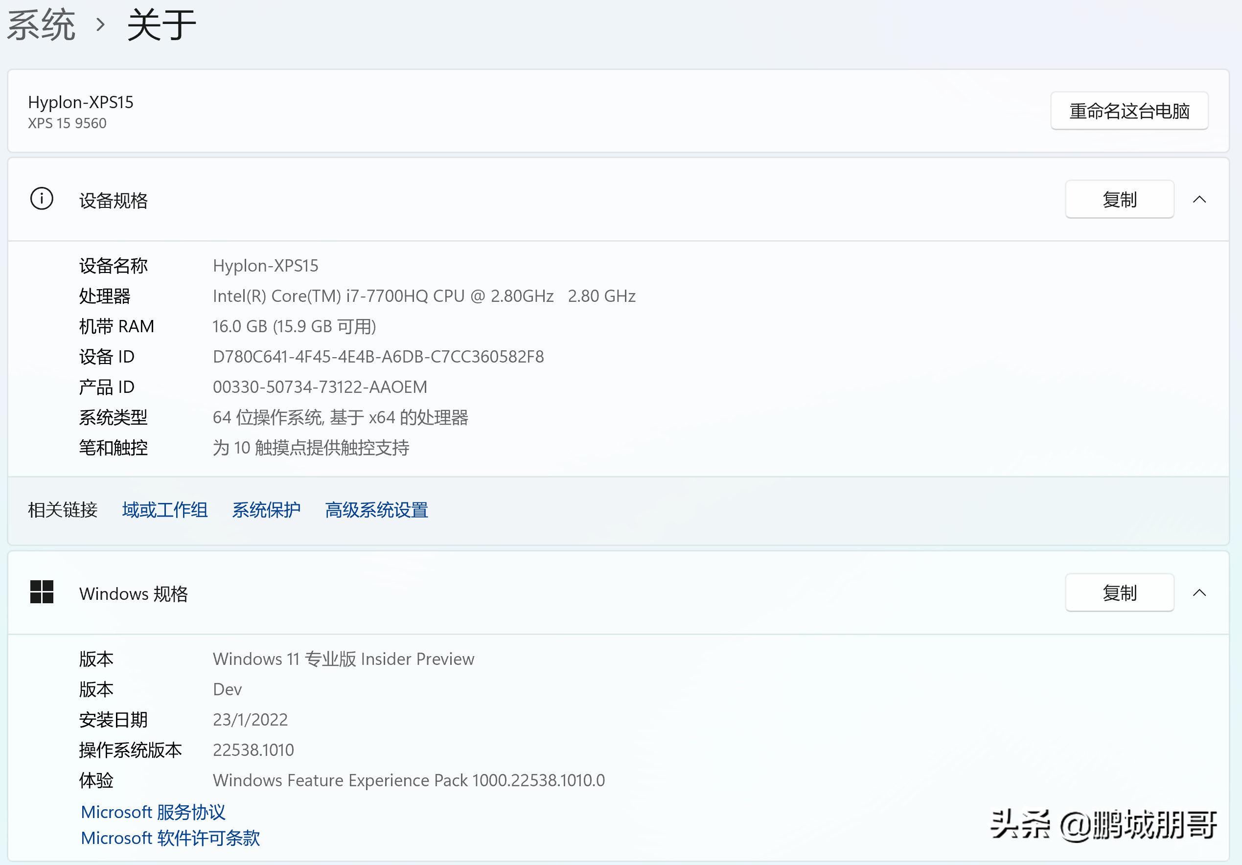Select the install date 23/1/2022
Image resolution: width=1242 pixels, height=865 pixels.
click(250, 720)
